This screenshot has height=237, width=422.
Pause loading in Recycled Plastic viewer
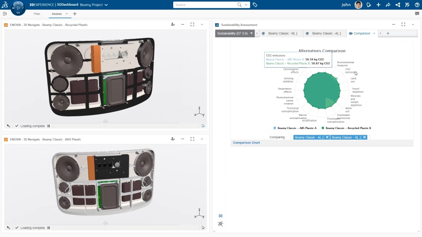(49, 126)
